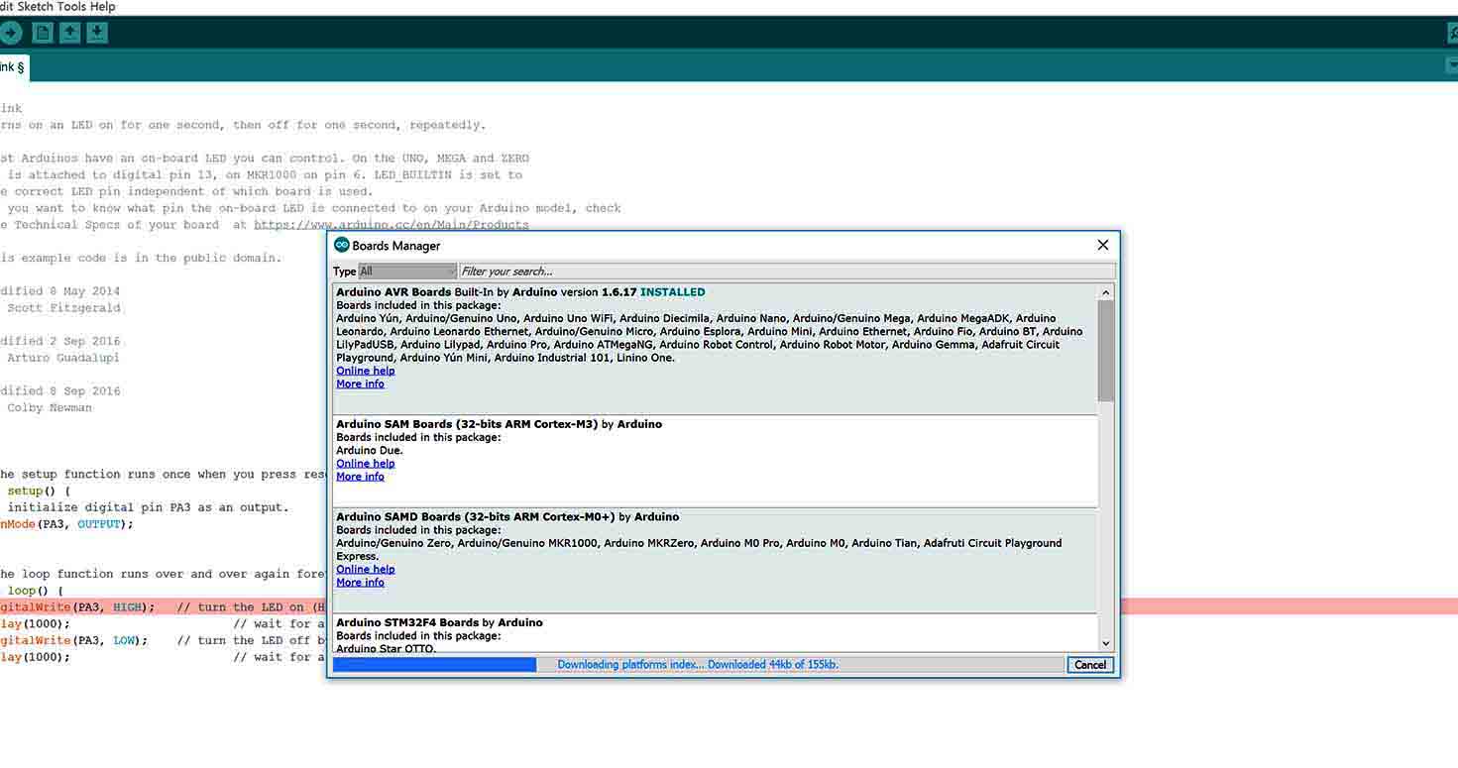Click the Open sketch up-arrow icon
Viewport: 1458px width, 768px height.
click(69, 33)
